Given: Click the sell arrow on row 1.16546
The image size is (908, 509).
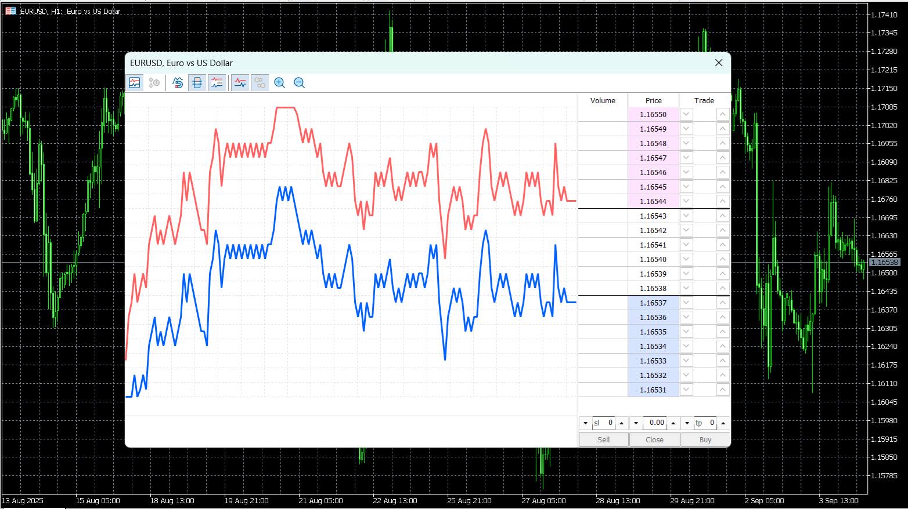Looking at the screenshot, I should tap(686, 172).
